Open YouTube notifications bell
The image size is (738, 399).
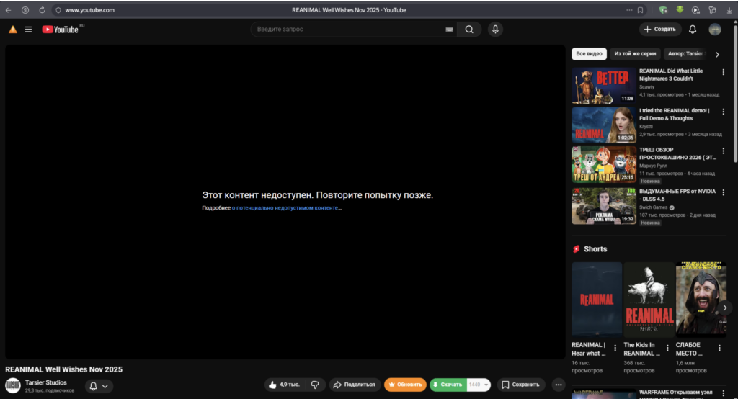point(693,30)
